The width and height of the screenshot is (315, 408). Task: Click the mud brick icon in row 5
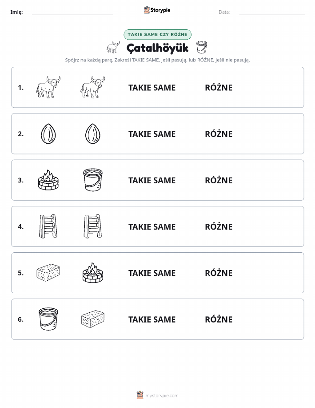tap(48, 272)
